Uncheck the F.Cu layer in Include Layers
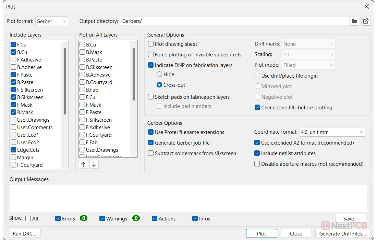The height and width of the screenshot is (243, 377). pos(14,45)
